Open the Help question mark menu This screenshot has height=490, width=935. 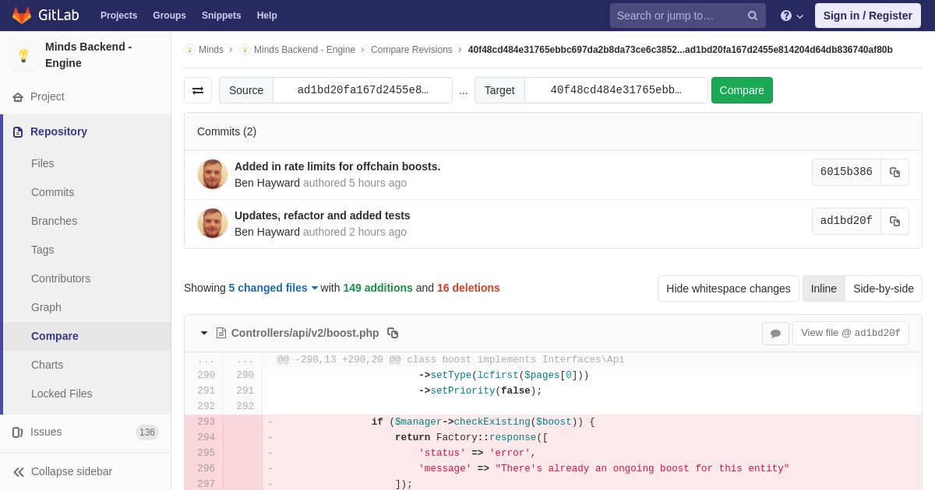[x=792, y=16]
